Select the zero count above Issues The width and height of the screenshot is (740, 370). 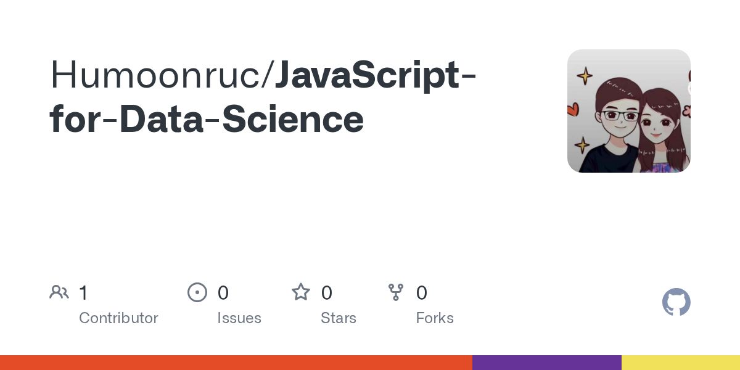click(x=223, y=293)
